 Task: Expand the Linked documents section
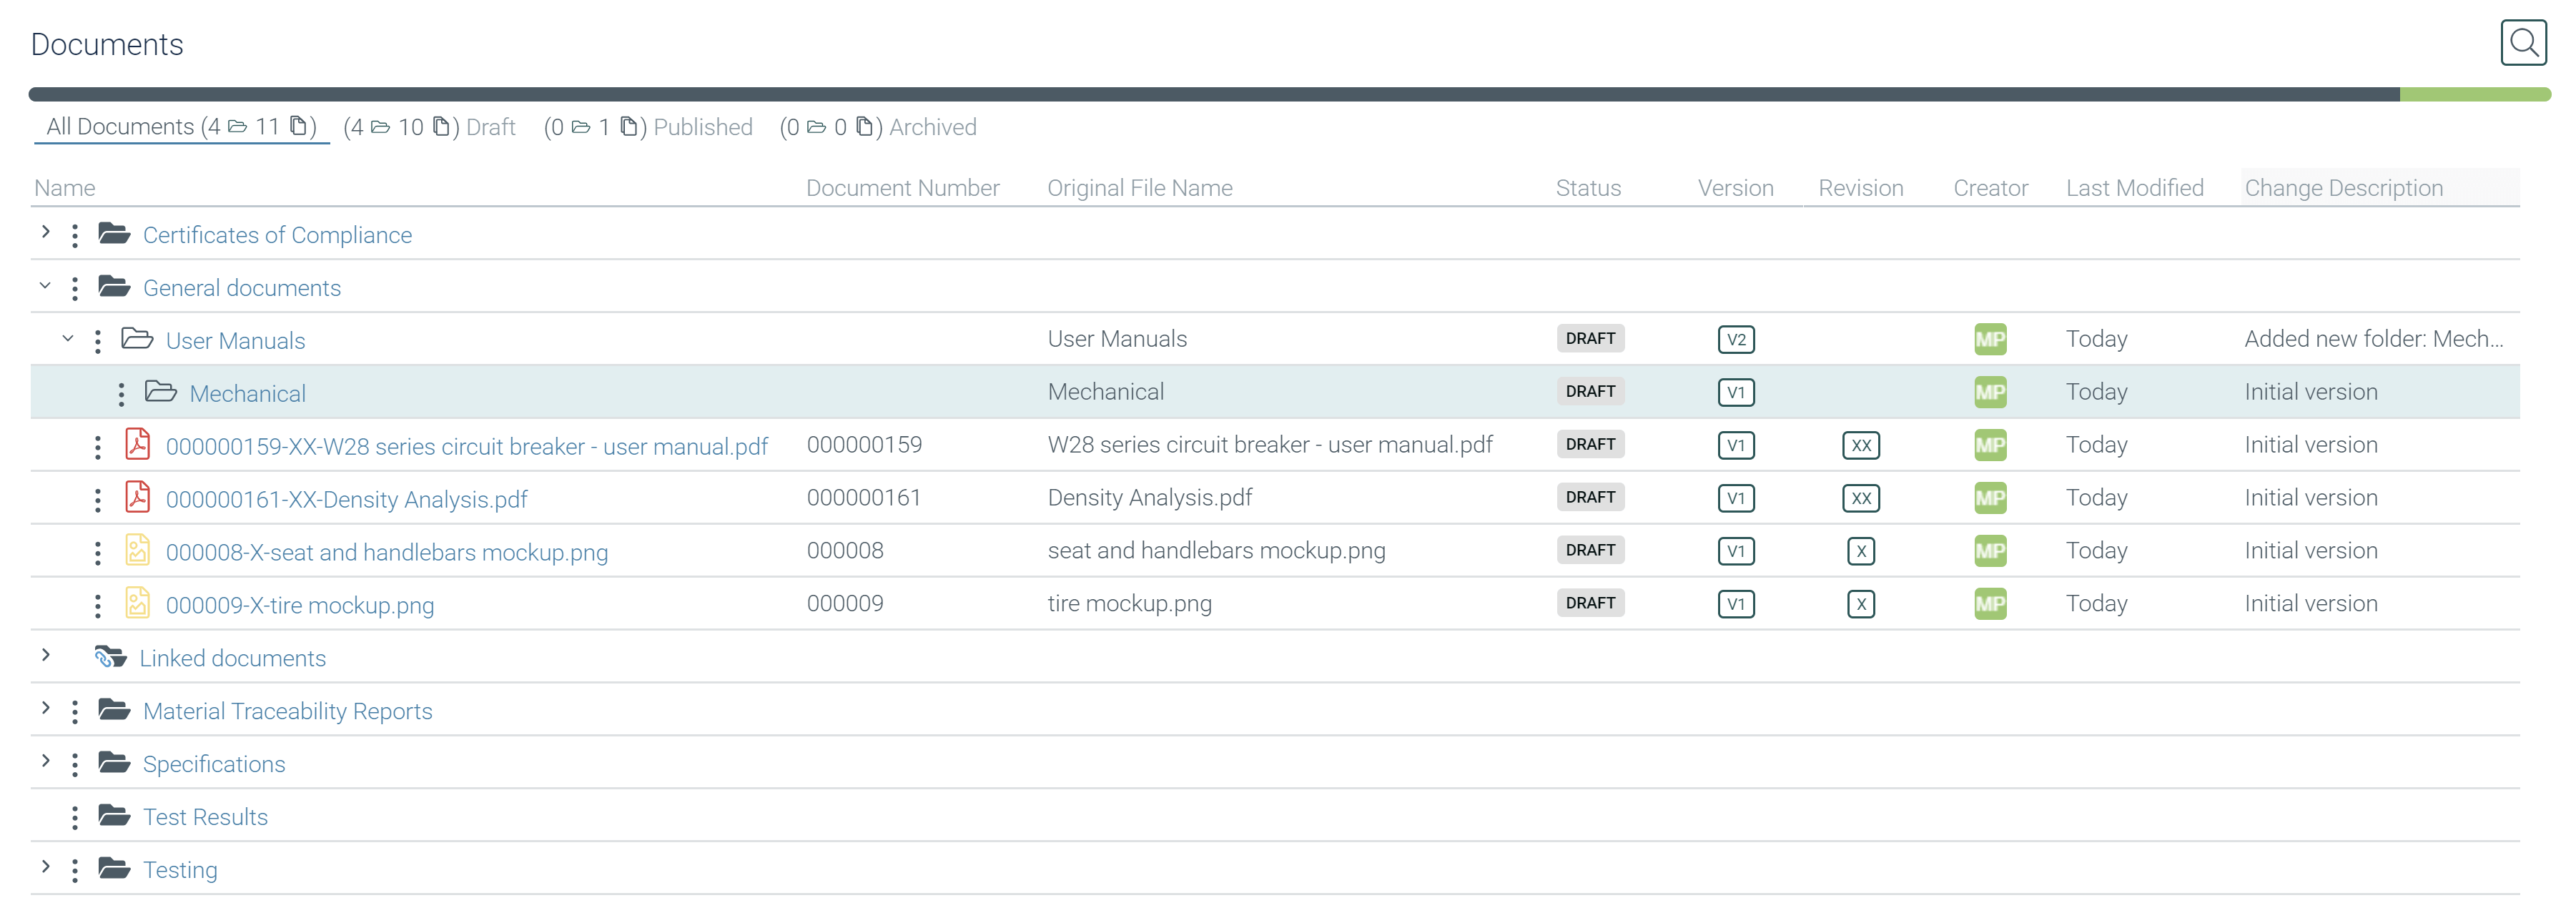coord(46,655)
